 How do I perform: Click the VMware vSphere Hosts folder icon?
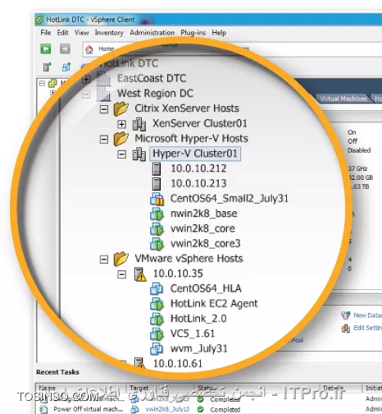coord(121,259)
